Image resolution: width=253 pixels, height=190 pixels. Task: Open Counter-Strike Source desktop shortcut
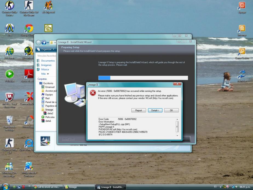pos(10,8)
